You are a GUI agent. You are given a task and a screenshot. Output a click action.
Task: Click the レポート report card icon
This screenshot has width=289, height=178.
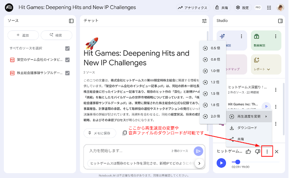click(x=257, y=60)
